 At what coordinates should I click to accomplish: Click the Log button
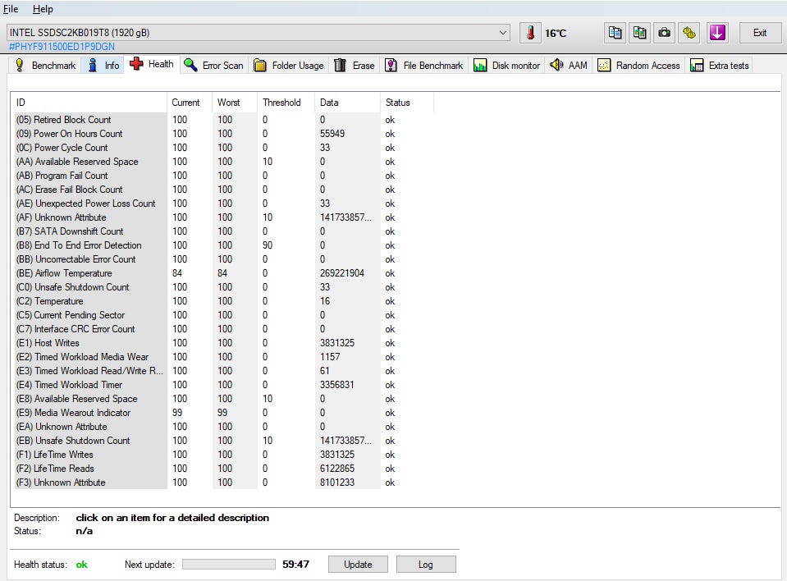click(x=425, y=565)
